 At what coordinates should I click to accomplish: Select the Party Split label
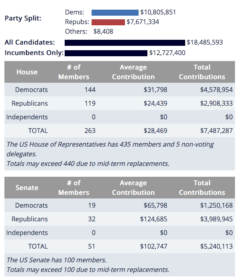[23, 18]
